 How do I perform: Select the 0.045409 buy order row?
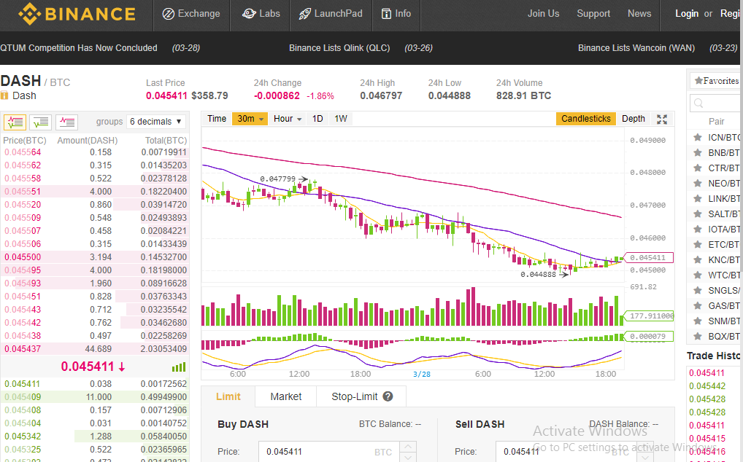click(95, 397)
